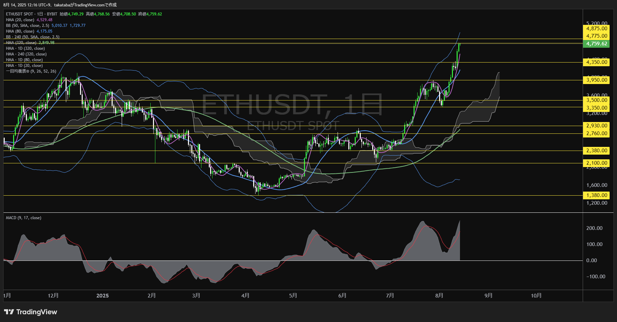Click the 12月 label on time axis
This screenshot has height=322, width=617.
[53, 295]
